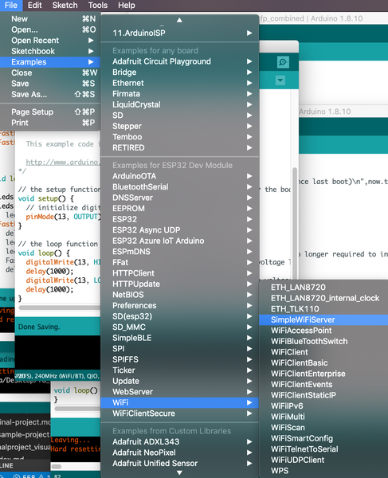
Task: Expand 11.ArduinoISP examples submenu
Action: pos(179,33)
